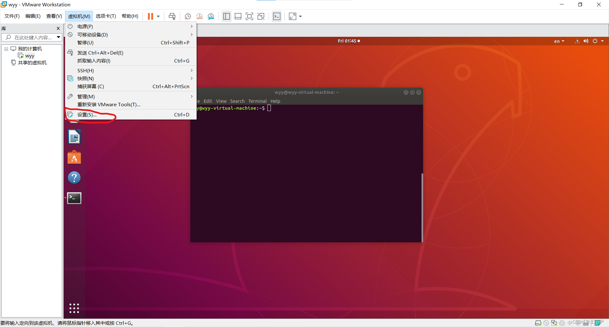Click the revert to snapshot toolbar icon

click(199, 16)
